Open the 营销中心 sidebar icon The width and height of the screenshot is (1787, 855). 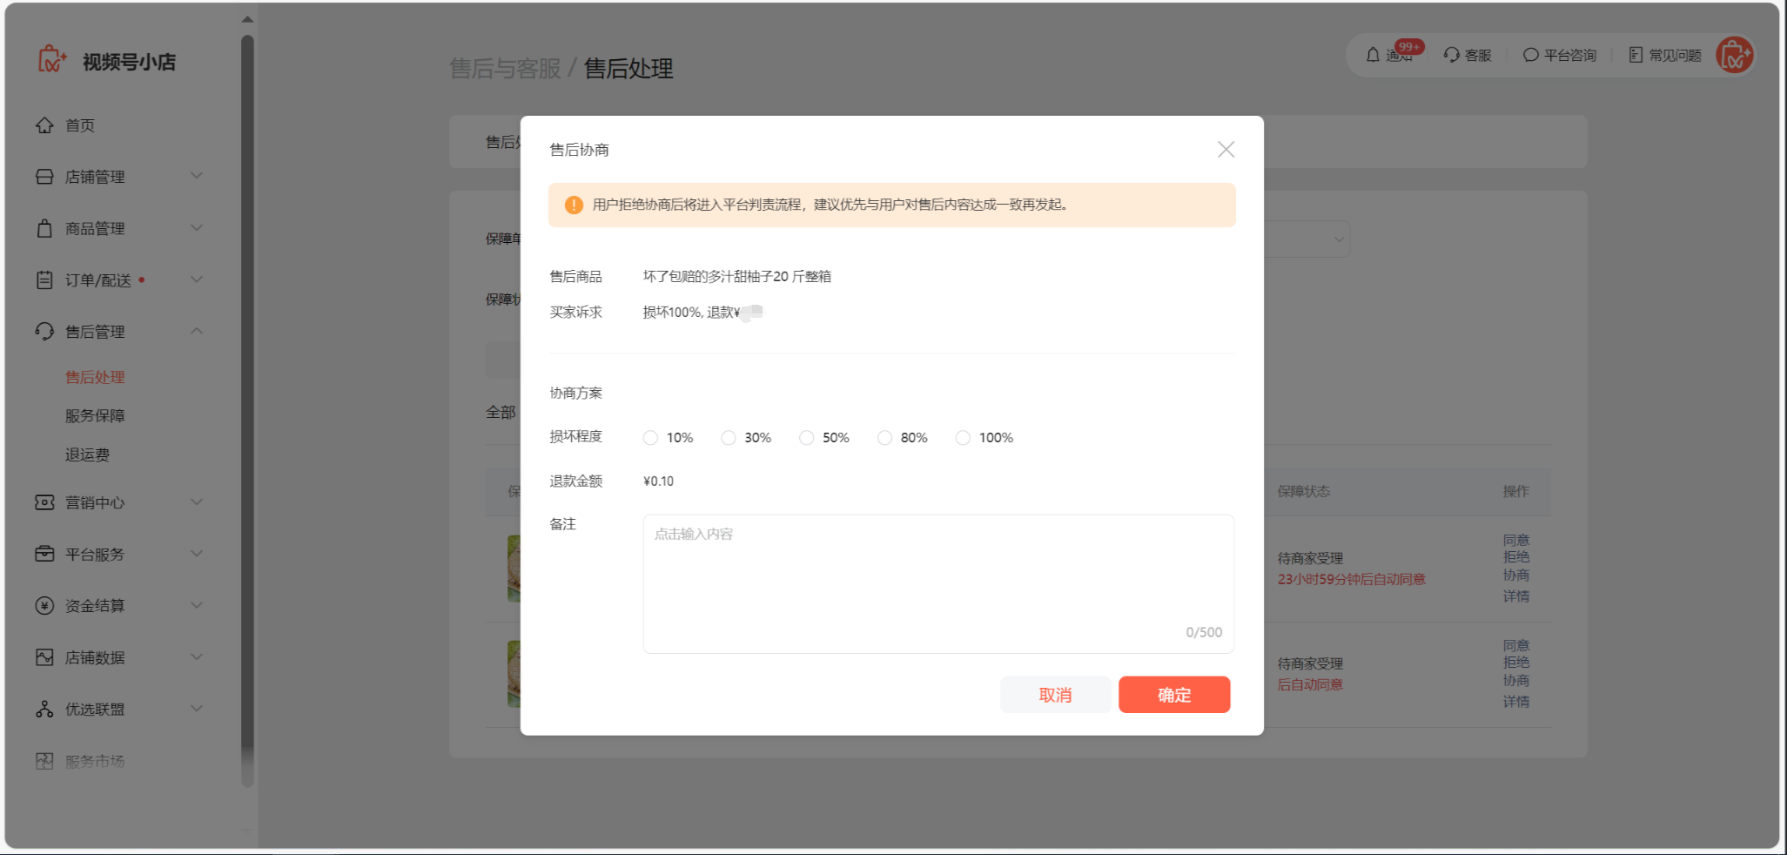click(x=45, y=502)
